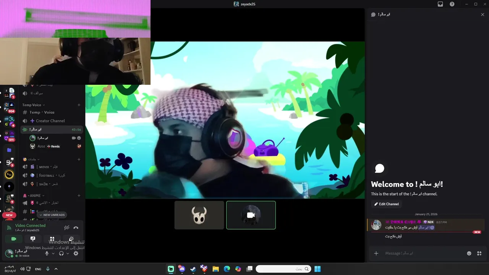Open Microsoft Edge from the taskbar
The width and height of the screenshot is (489, 275).
[x=227, y=269]
